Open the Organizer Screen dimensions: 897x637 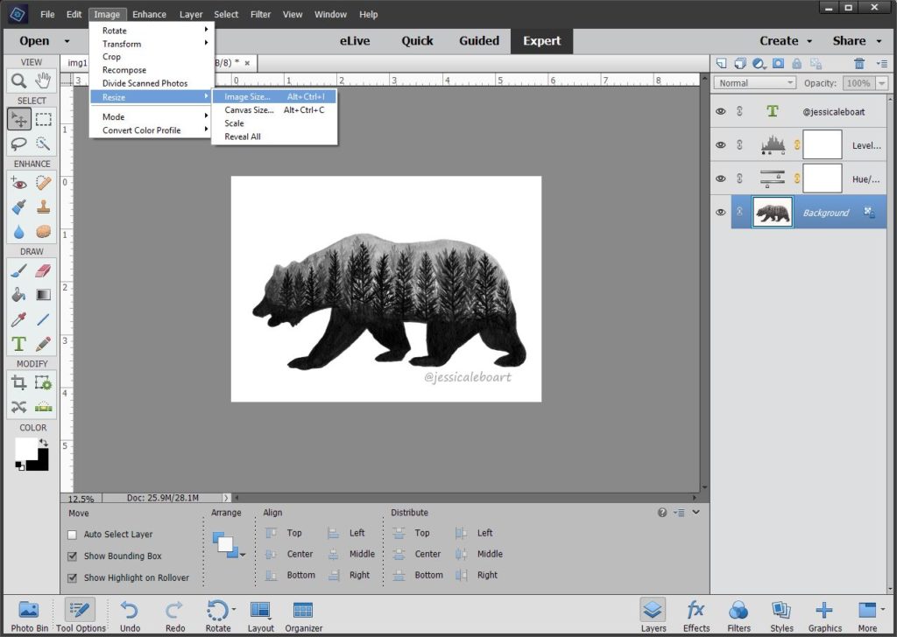[x=303, y=616]
